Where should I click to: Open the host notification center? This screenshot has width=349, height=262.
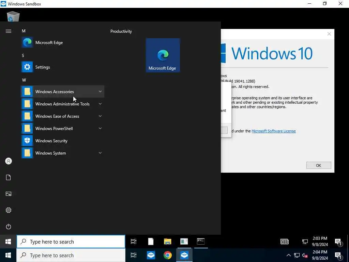pos(338,256)
